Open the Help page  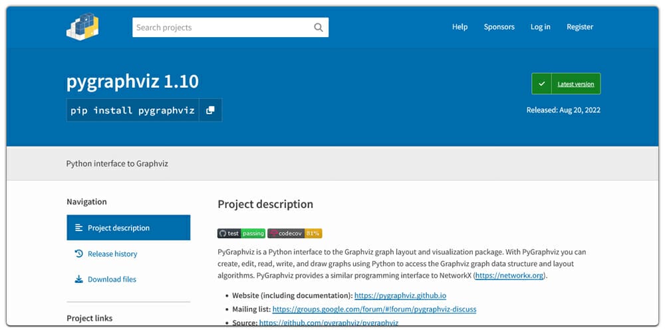(460, 27)
